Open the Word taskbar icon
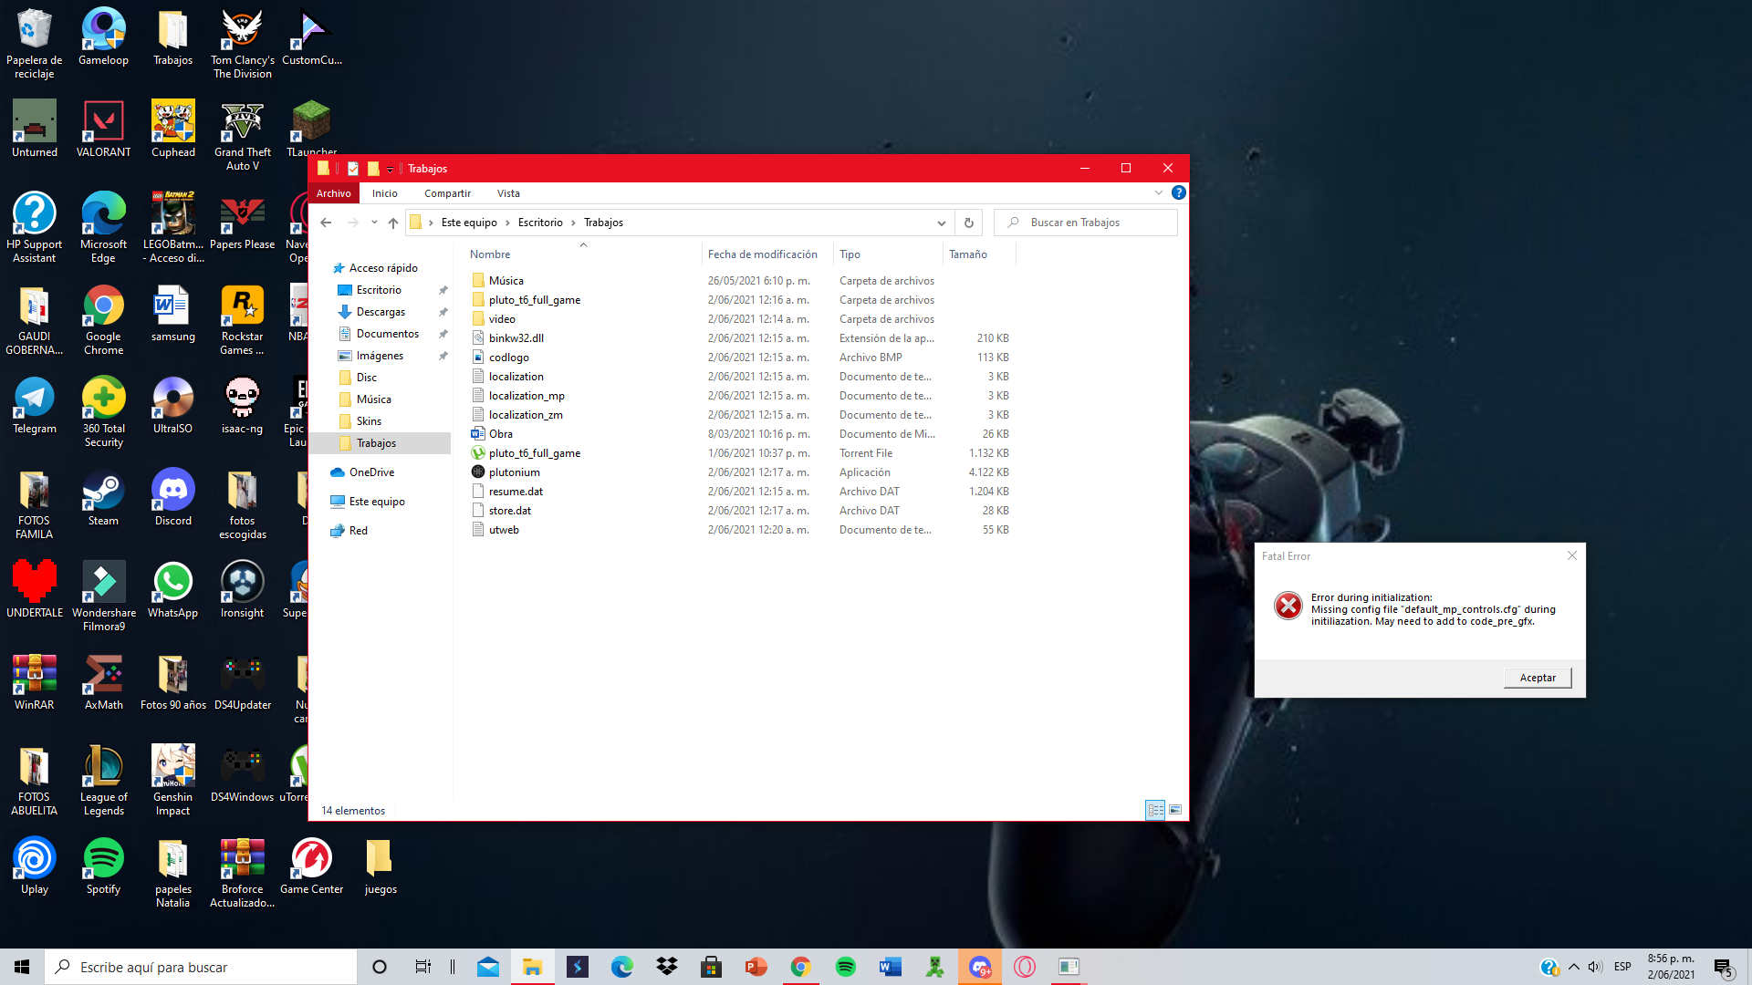The width and height of the screenshot is (1752, 985). 891,967
